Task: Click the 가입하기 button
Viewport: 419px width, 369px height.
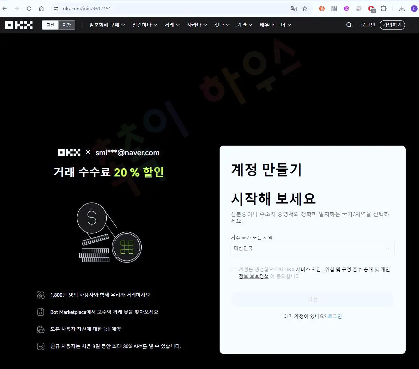Action: (x=392, y=25)
